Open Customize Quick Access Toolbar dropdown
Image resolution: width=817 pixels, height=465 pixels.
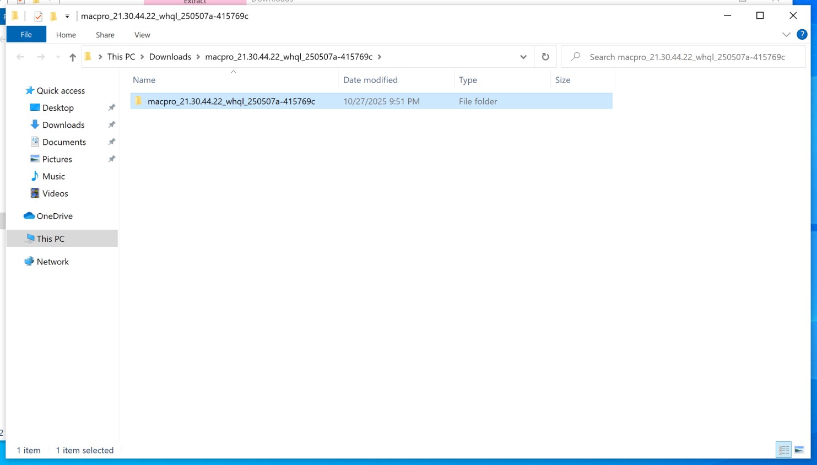coord(67,17)
